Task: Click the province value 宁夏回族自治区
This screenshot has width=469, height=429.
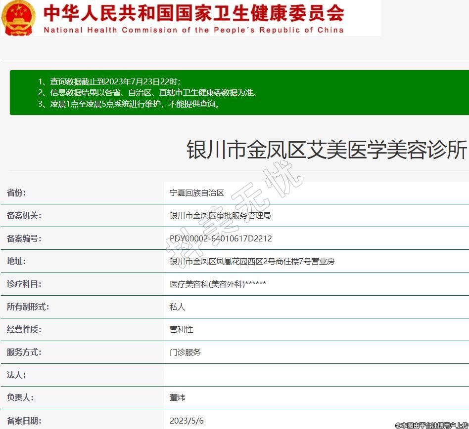Action: [197, 193]
